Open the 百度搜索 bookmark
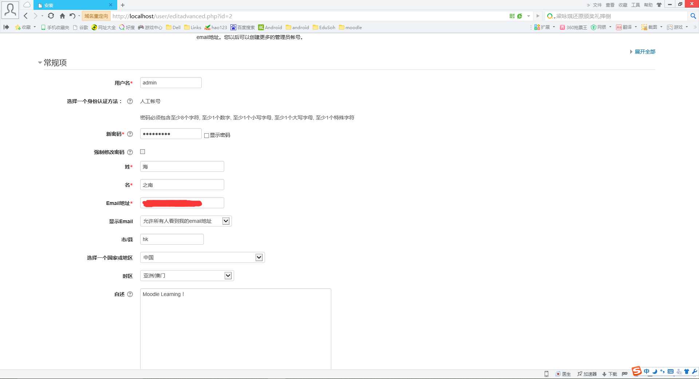This screenshot has width=699, height=379. pos(242,27)
